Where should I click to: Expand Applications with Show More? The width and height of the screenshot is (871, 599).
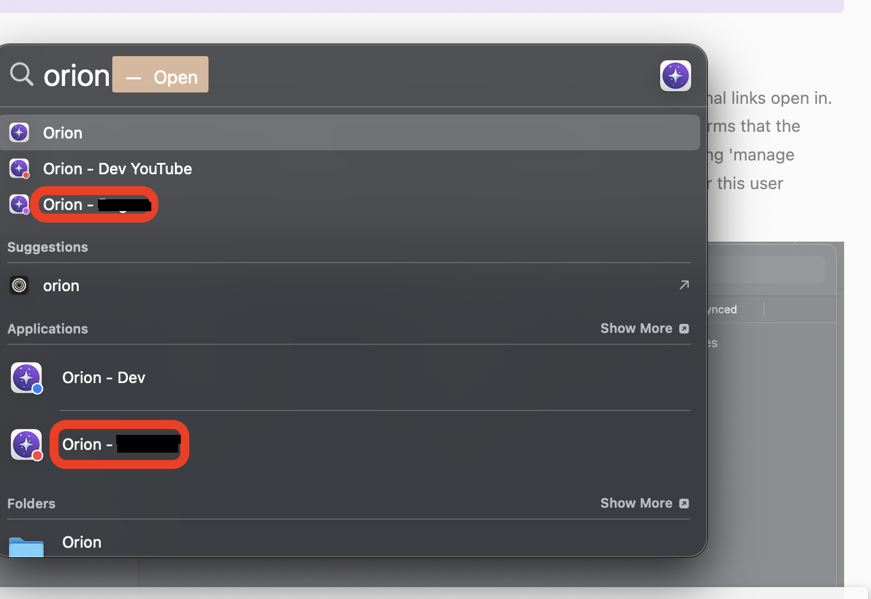[644, 329]
